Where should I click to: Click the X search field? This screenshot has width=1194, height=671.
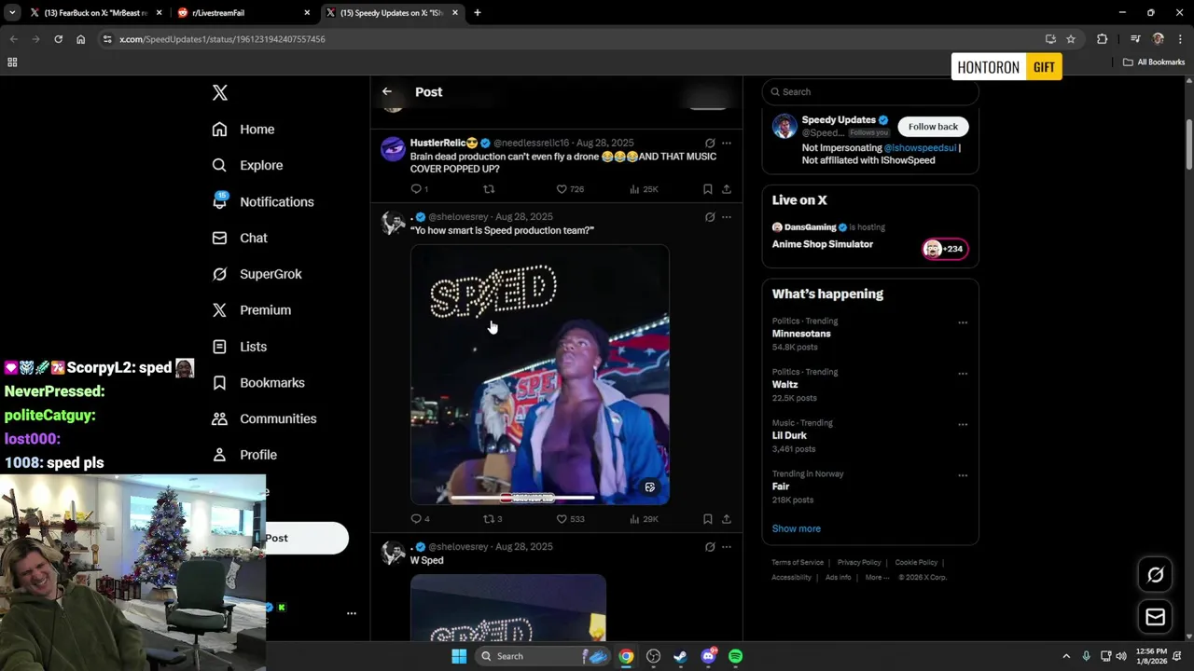coord(870,91)
